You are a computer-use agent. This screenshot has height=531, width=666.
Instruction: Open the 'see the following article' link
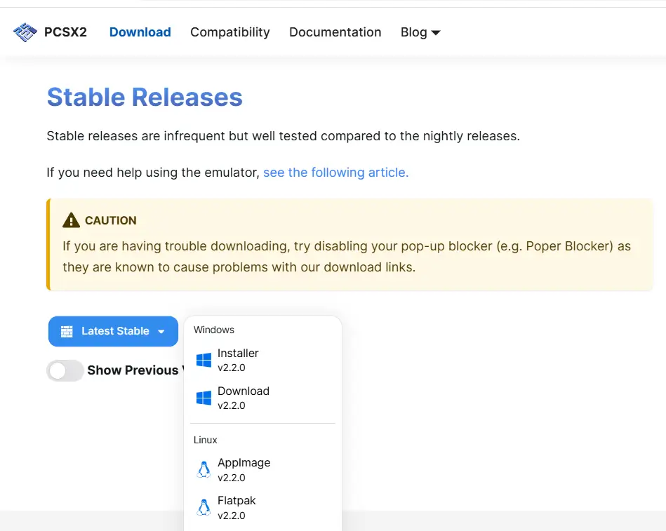tap(336, 173)
